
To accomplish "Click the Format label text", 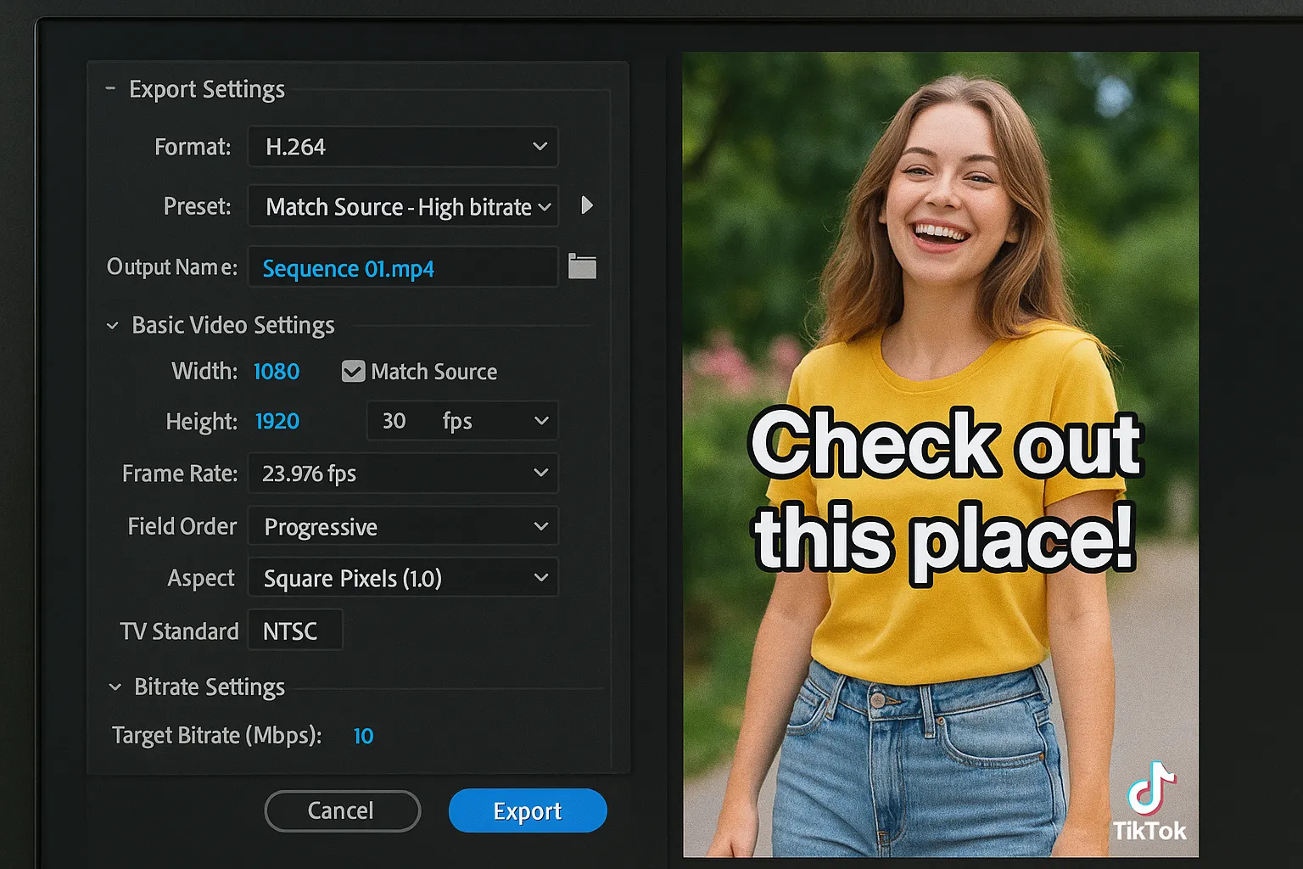I will coord(193,147).
